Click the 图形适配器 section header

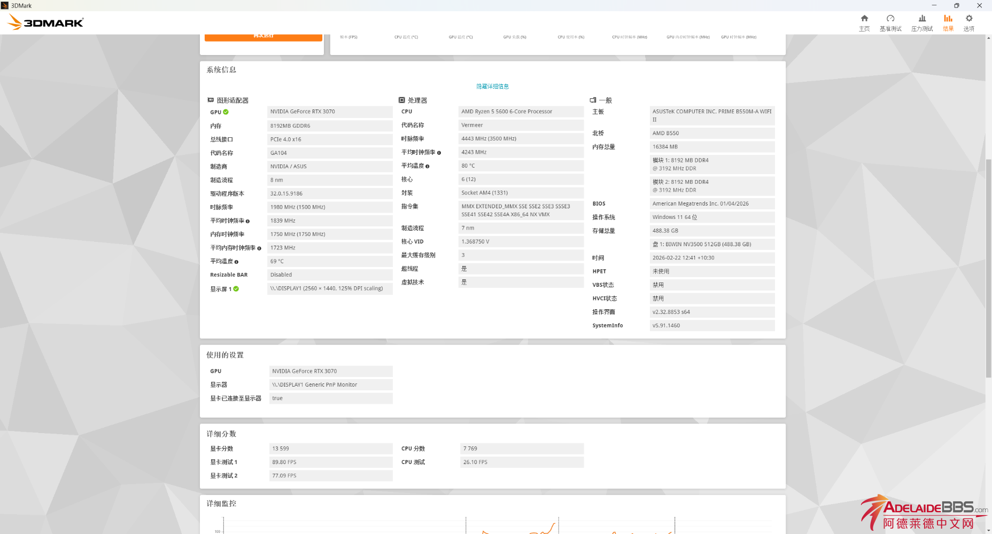pyautogui.click(x=232, y=100)
